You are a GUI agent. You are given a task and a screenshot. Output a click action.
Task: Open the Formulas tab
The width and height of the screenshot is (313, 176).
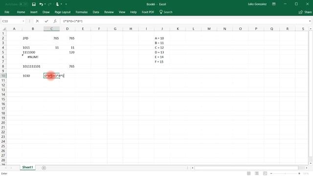coord(82,12)
